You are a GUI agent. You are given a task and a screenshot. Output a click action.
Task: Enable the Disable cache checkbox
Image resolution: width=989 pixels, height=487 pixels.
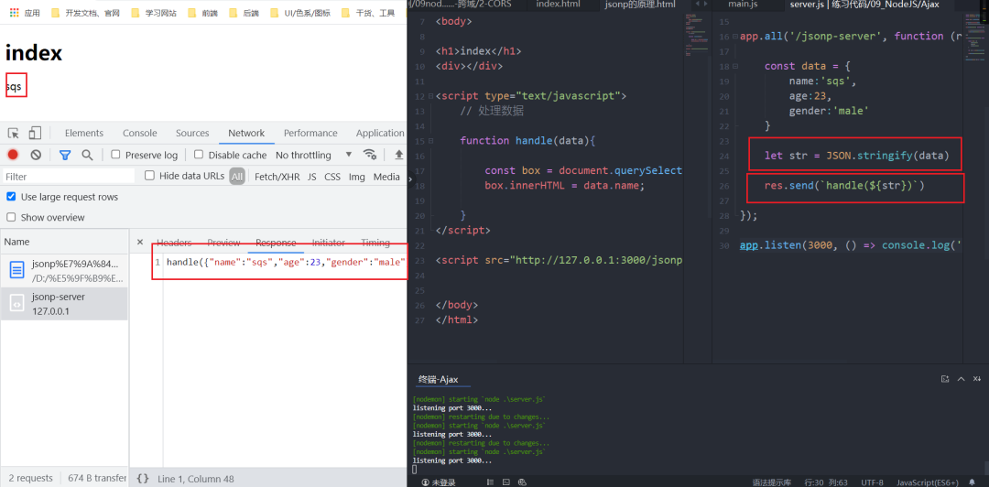click(199, 155)
